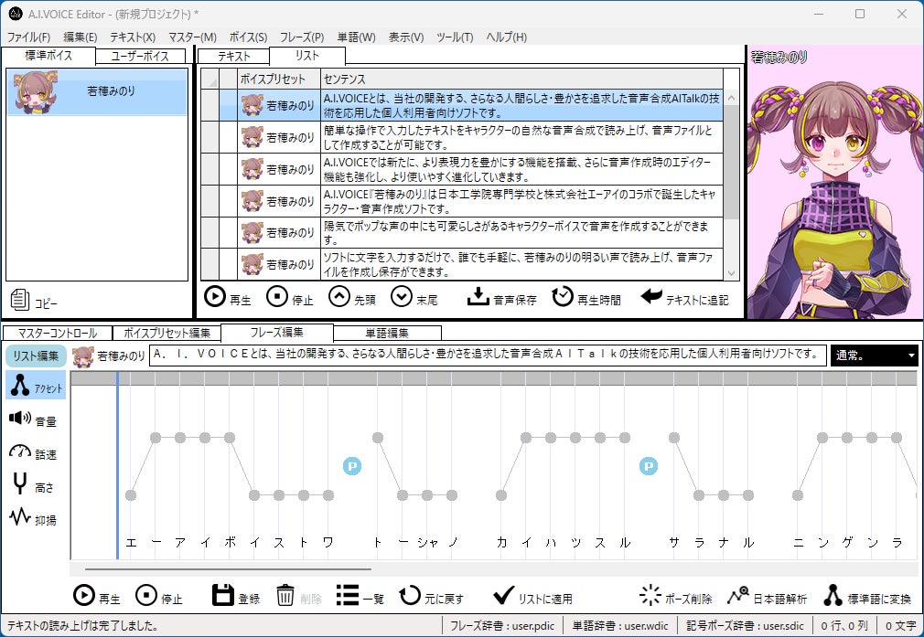Open the 通常。 sentence-ending style dropdown
The image size is (924, 637).
pyautogui.click(x=875, y=355)
